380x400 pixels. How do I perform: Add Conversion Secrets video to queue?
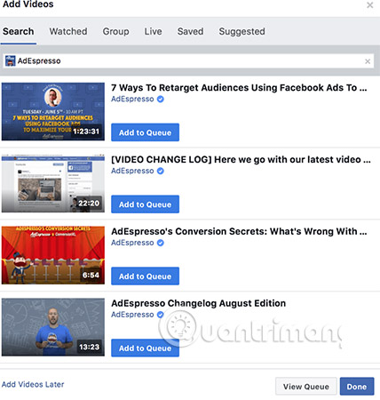145,276
